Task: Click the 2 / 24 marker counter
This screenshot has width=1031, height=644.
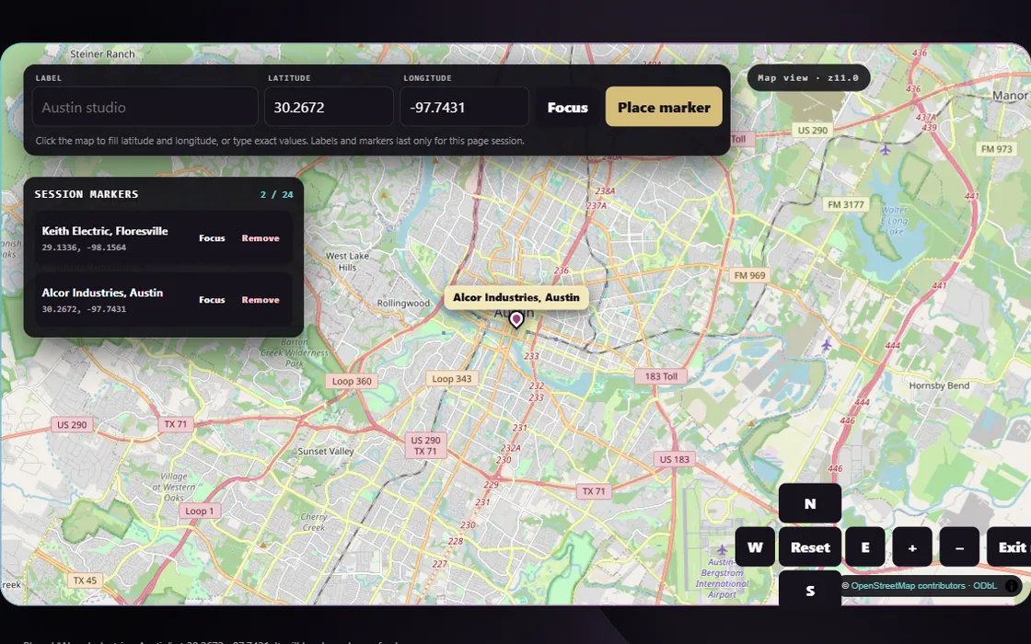Action: coord(277,194)
